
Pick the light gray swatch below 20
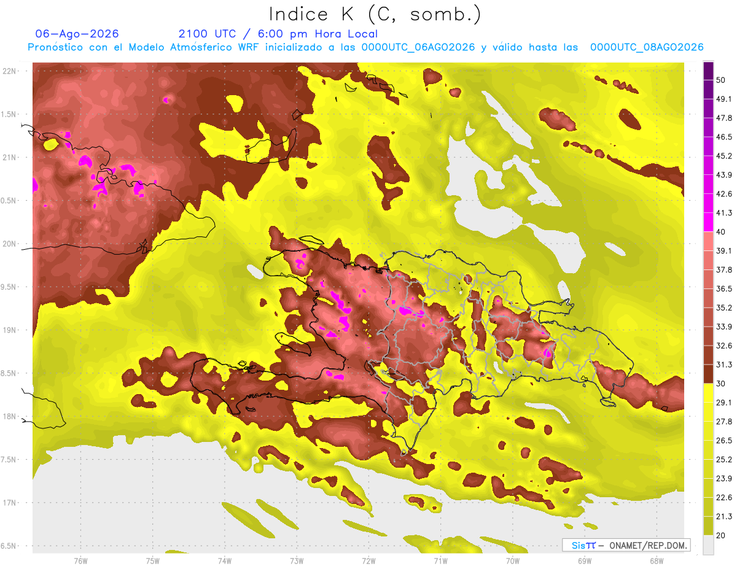[708, 545]
